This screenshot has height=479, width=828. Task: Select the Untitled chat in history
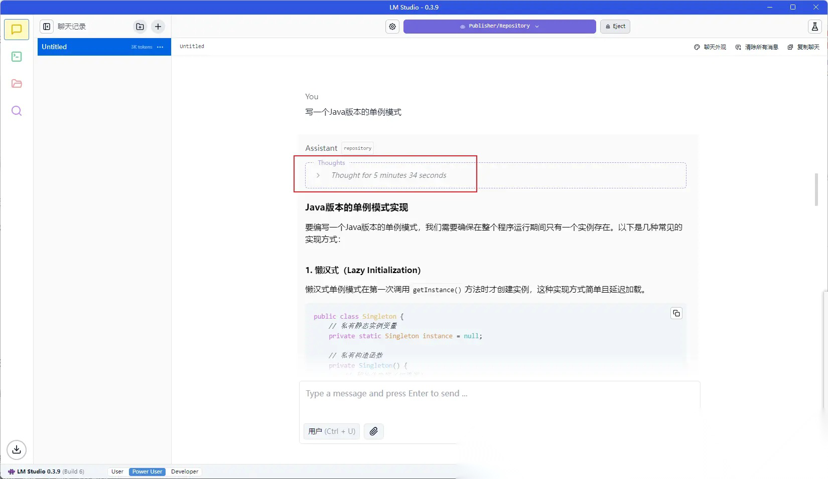coord(104,47)
